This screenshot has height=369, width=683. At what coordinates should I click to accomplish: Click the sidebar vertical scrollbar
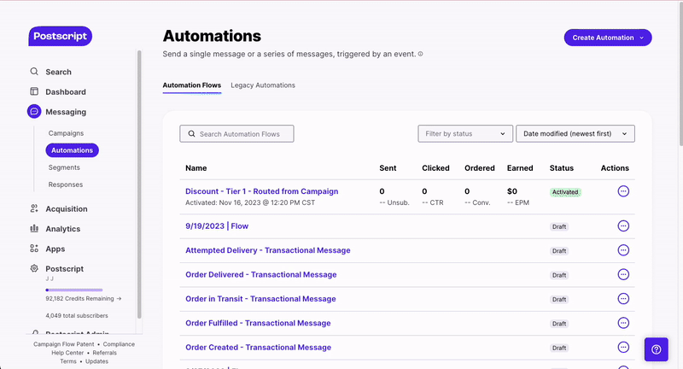139,184
